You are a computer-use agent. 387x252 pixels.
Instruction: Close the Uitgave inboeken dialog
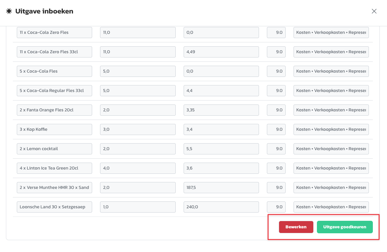pos(374,11)
